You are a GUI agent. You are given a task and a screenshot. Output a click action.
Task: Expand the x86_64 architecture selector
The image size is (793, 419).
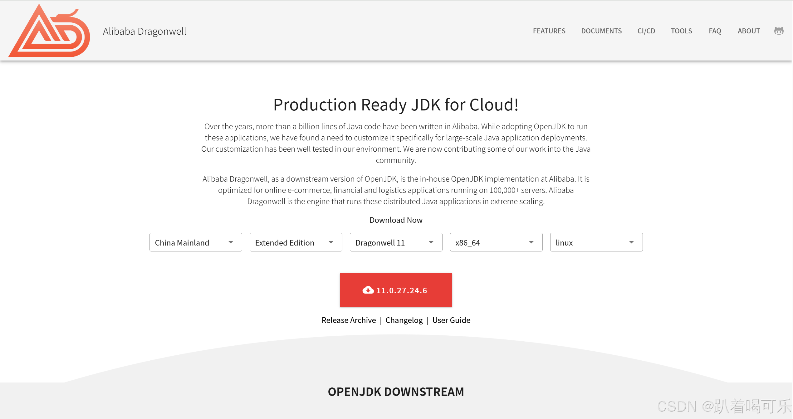(496, 242)
